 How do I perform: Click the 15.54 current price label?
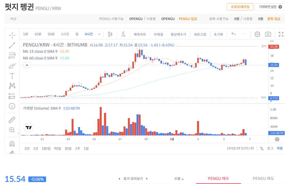[274, 65]
